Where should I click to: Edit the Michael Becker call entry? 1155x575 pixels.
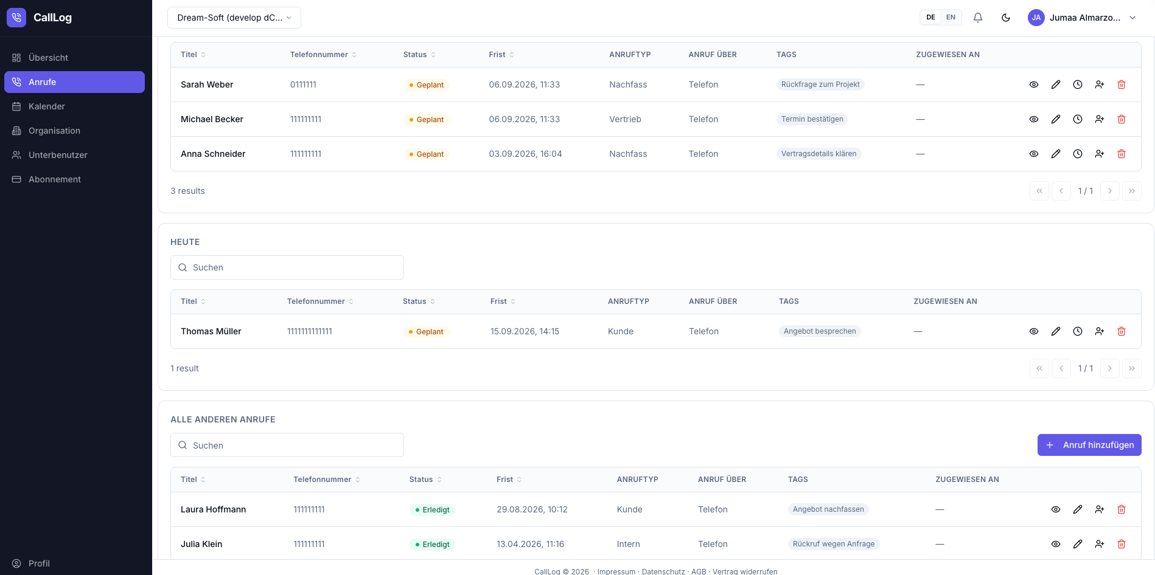tap(1056, 119)
